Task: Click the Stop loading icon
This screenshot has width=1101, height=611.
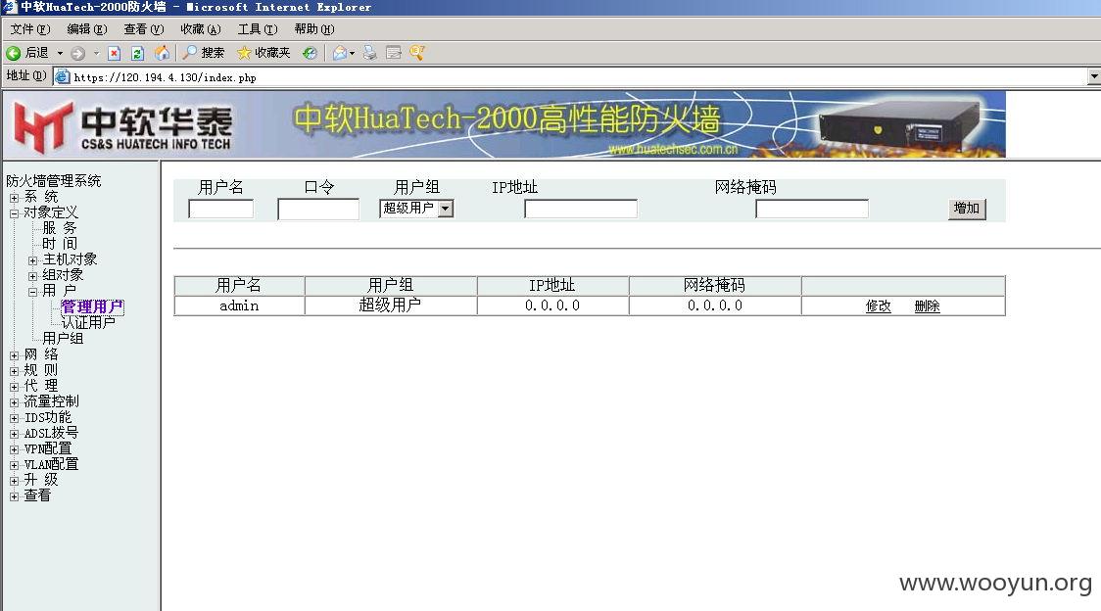Action: click(115, 54)
